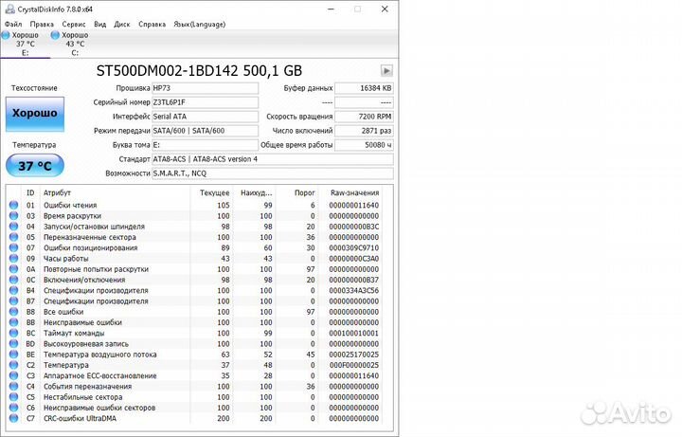Click the 37 °C temperature button
The width and height of the screenshot is (682, 437).
[35, 166]
